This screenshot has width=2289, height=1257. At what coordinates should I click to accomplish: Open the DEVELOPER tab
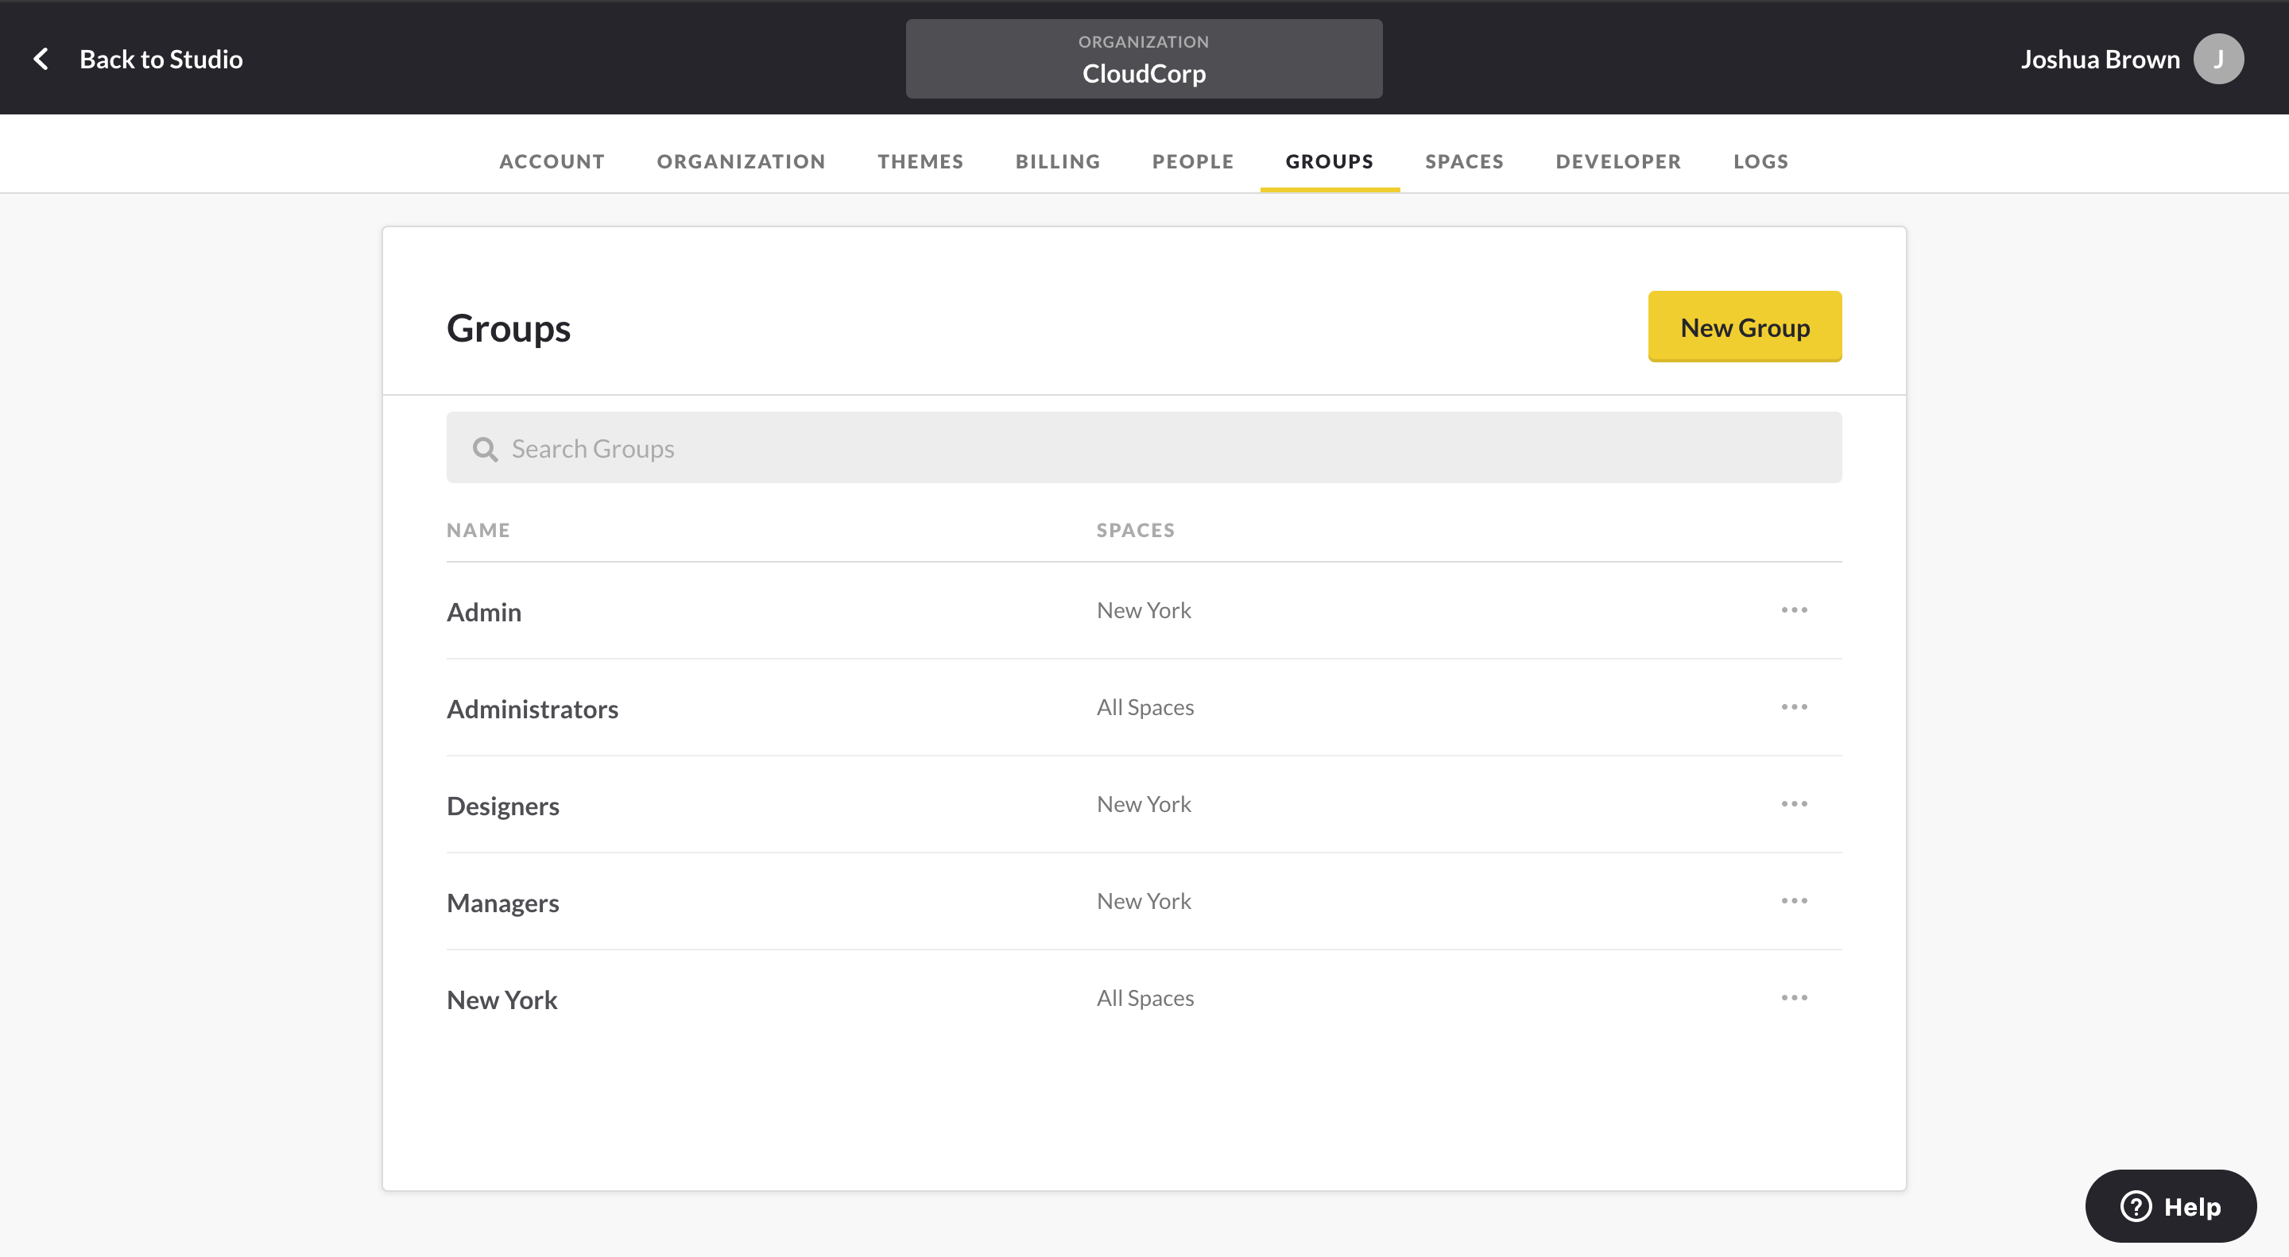pos(1617,161)
